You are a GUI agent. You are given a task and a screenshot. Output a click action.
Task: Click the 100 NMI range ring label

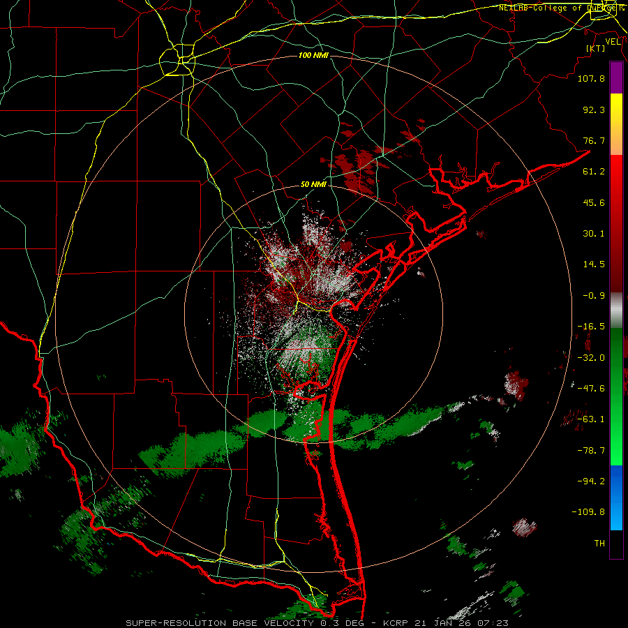click(313, 55)
